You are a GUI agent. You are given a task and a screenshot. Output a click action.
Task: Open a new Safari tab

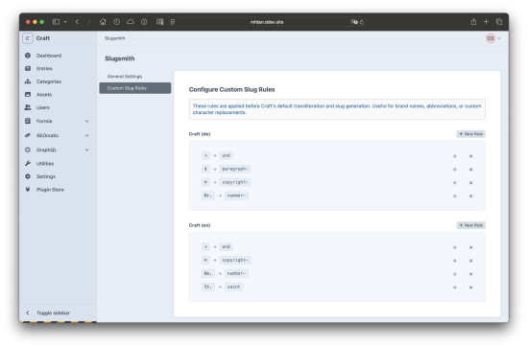click(486, 22)
